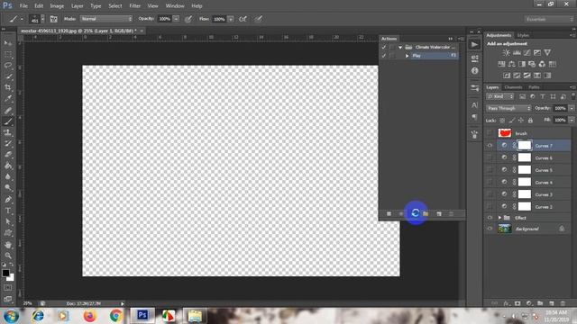
Task: Toggle the checkmark beside the Play action
Action: pyautogui.click(x=384, y=56)
